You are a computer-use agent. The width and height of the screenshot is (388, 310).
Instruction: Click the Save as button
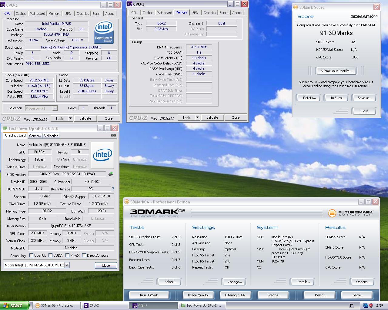pyautogui.click(x=365, y=98)
